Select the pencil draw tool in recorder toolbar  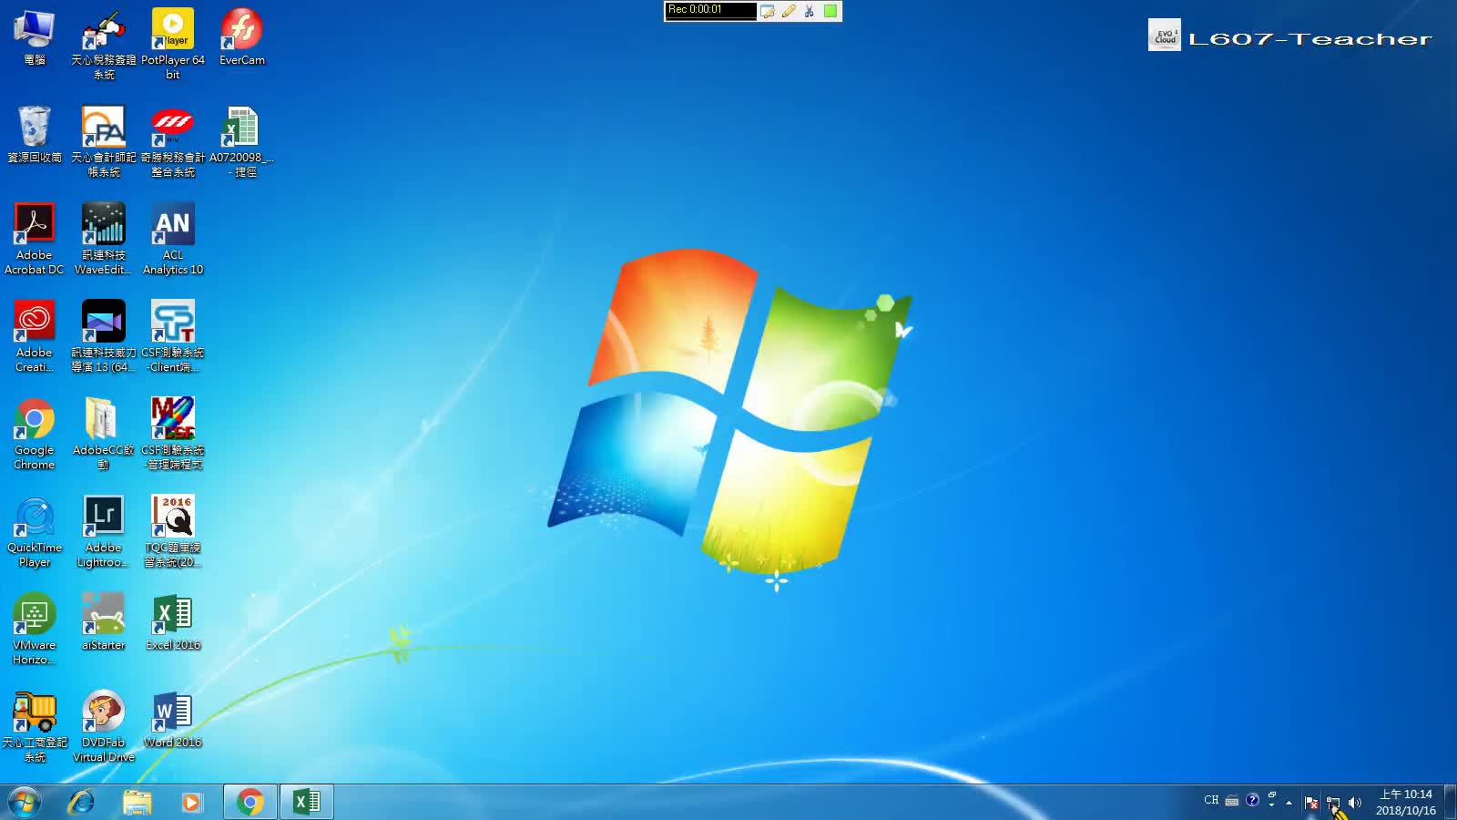(x=789, y=11)
